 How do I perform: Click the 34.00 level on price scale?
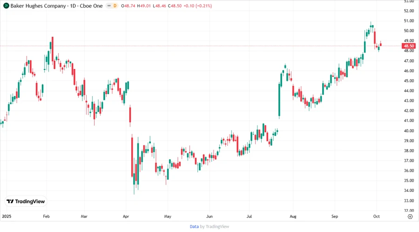[x=409, y=191]
